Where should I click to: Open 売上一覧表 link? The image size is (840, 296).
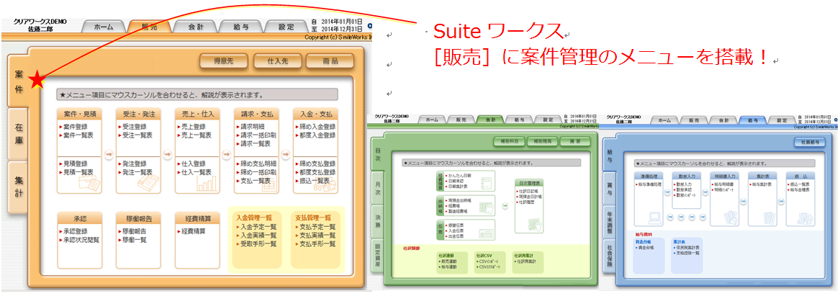point(195,135)
